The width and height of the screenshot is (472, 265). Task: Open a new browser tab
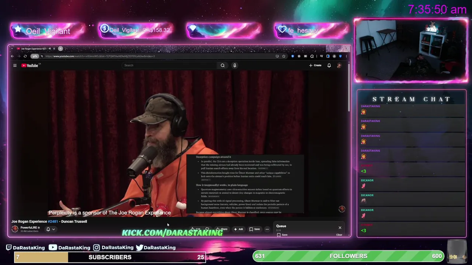[x=60, y=49]
